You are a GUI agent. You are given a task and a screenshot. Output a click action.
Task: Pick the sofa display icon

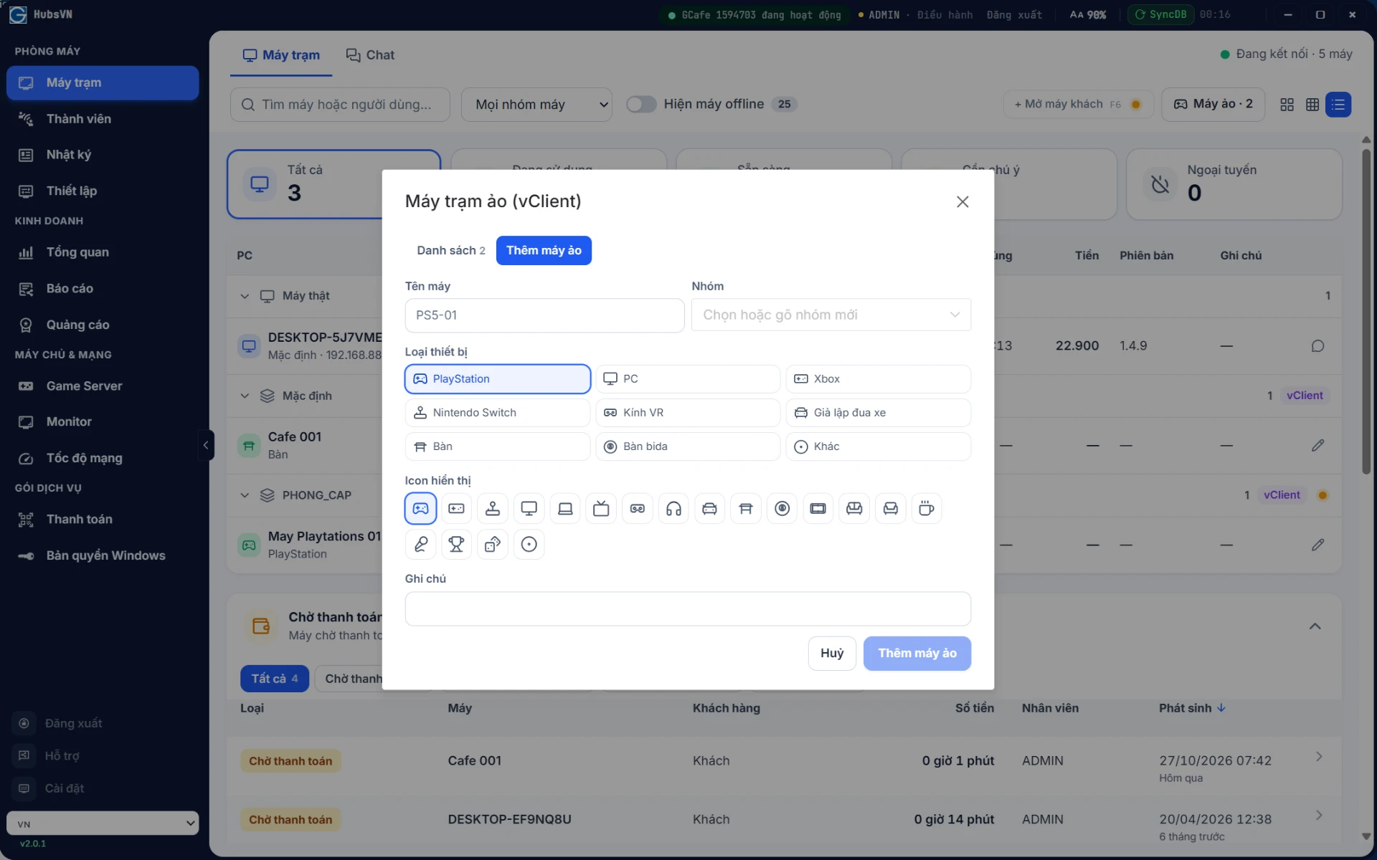[x=854, y=508]
